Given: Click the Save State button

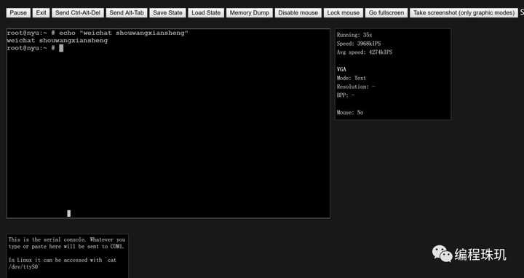Looking at the screenshot, I should [168, 12].
